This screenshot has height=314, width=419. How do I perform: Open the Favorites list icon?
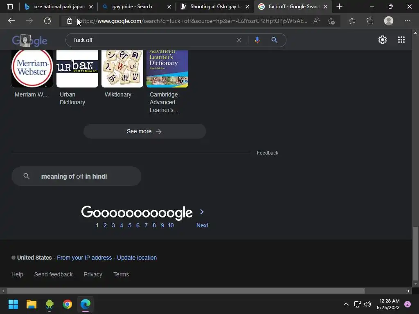352,21
